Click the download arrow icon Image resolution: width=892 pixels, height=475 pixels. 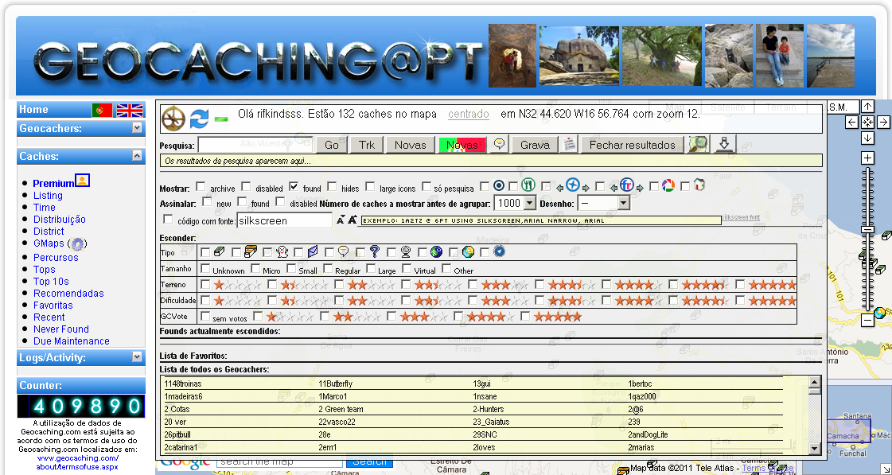tap(724, 143)
